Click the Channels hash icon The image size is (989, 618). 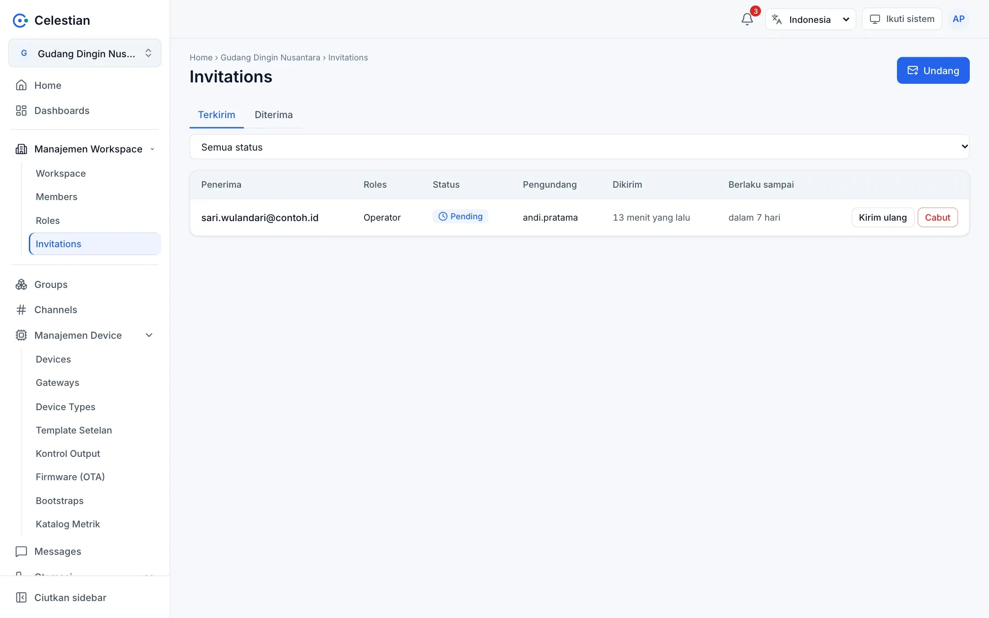(21, 309)
